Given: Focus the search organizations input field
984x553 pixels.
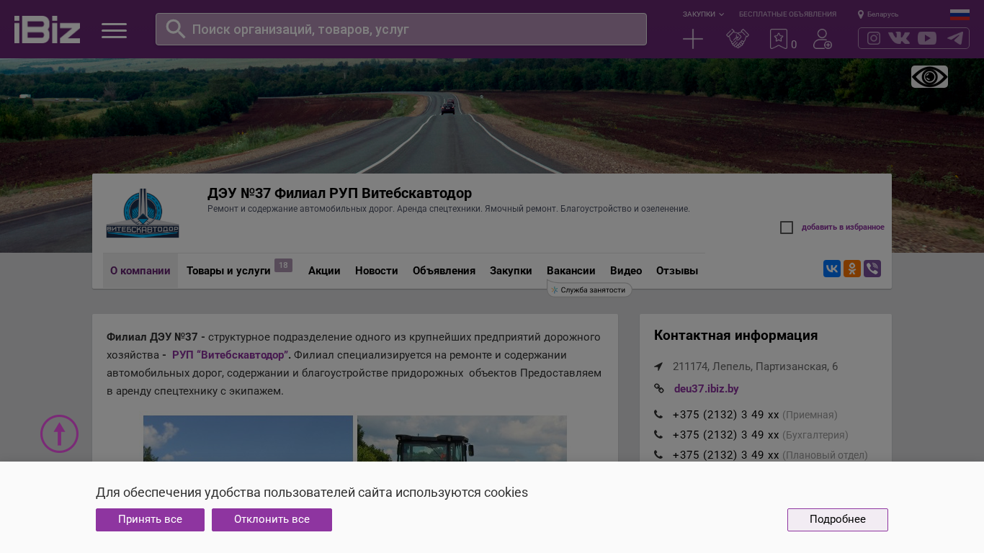Looking at the screenshot, I should pyautogui.click(x=401, y=30).
